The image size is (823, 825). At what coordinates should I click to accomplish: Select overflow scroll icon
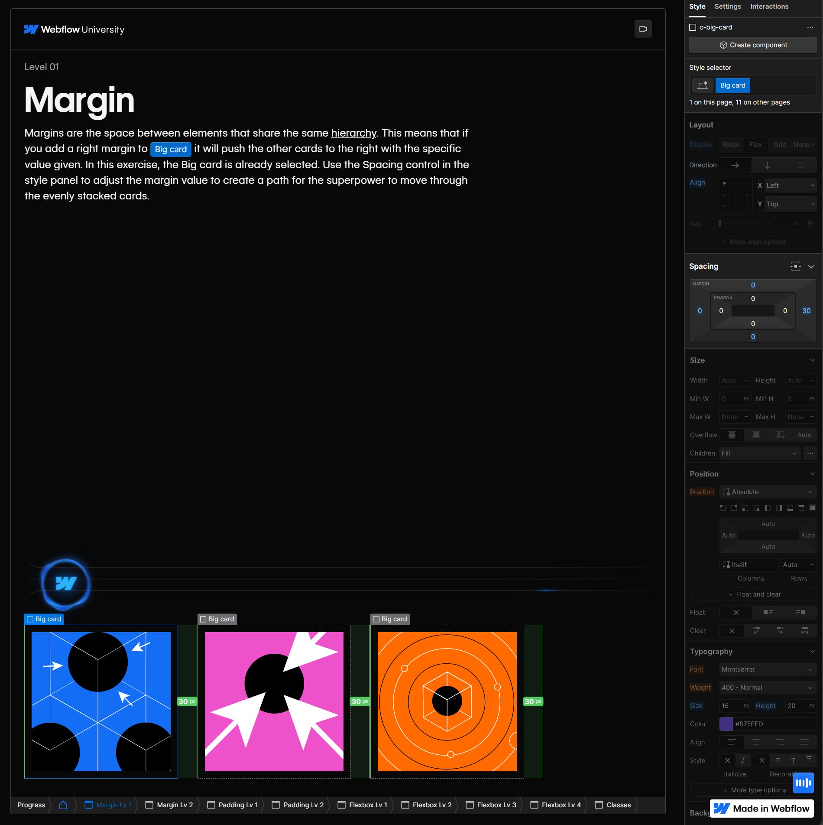coord(780,435)
